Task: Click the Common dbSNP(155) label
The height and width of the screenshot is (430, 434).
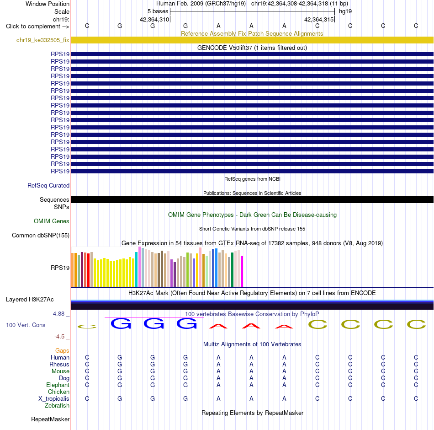Action: point(40,236)
